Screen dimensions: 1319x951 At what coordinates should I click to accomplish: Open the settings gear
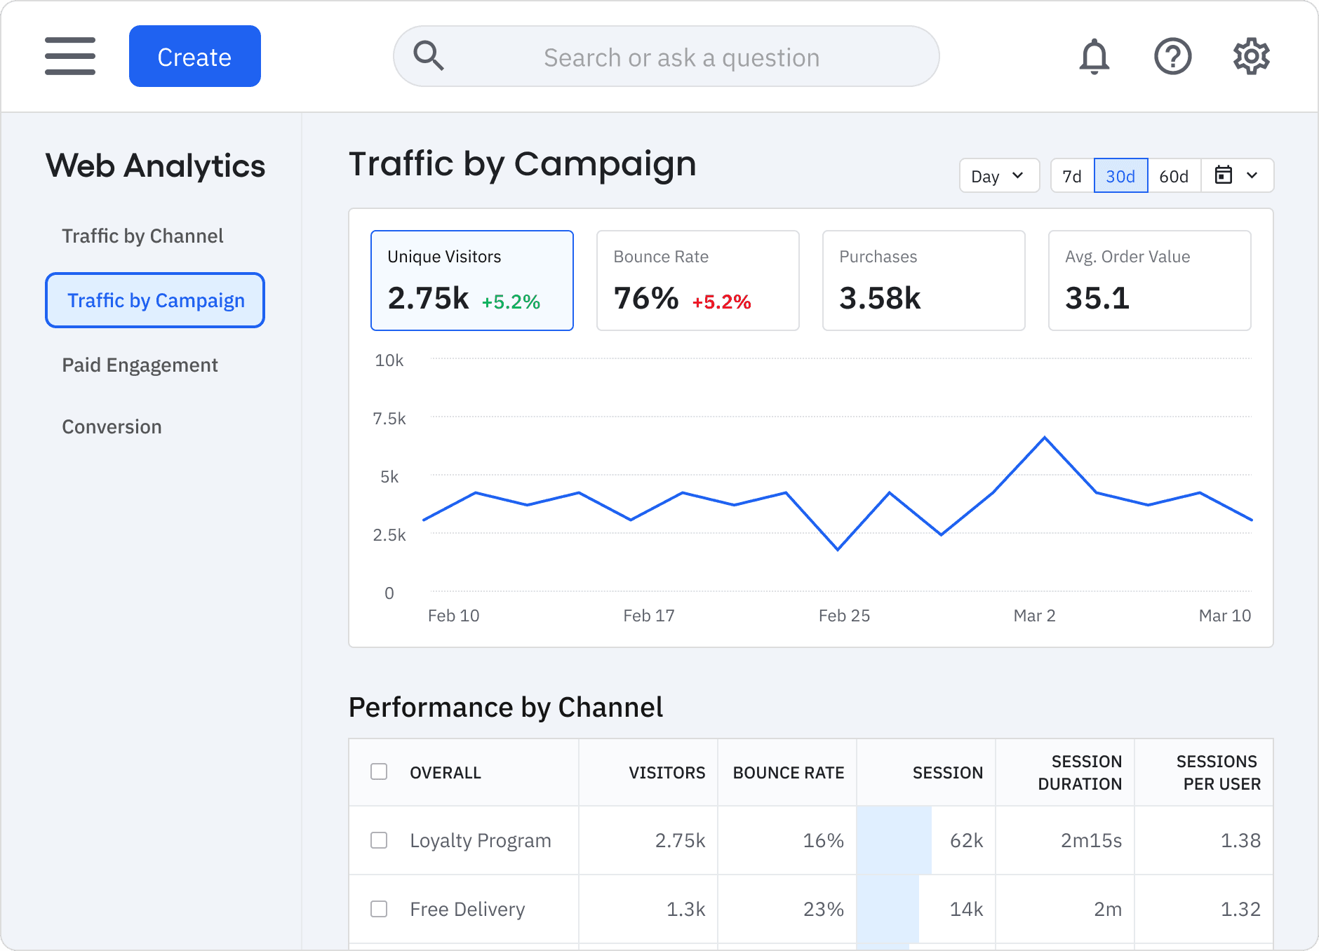coord(1251,56)
